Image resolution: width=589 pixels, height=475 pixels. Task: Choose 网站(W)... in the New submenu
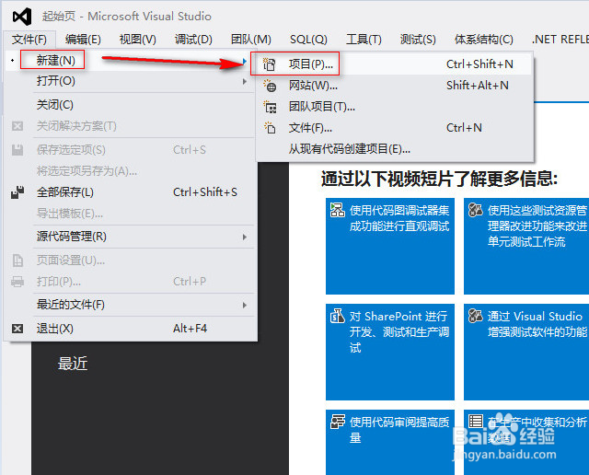(x=395, y=86)
